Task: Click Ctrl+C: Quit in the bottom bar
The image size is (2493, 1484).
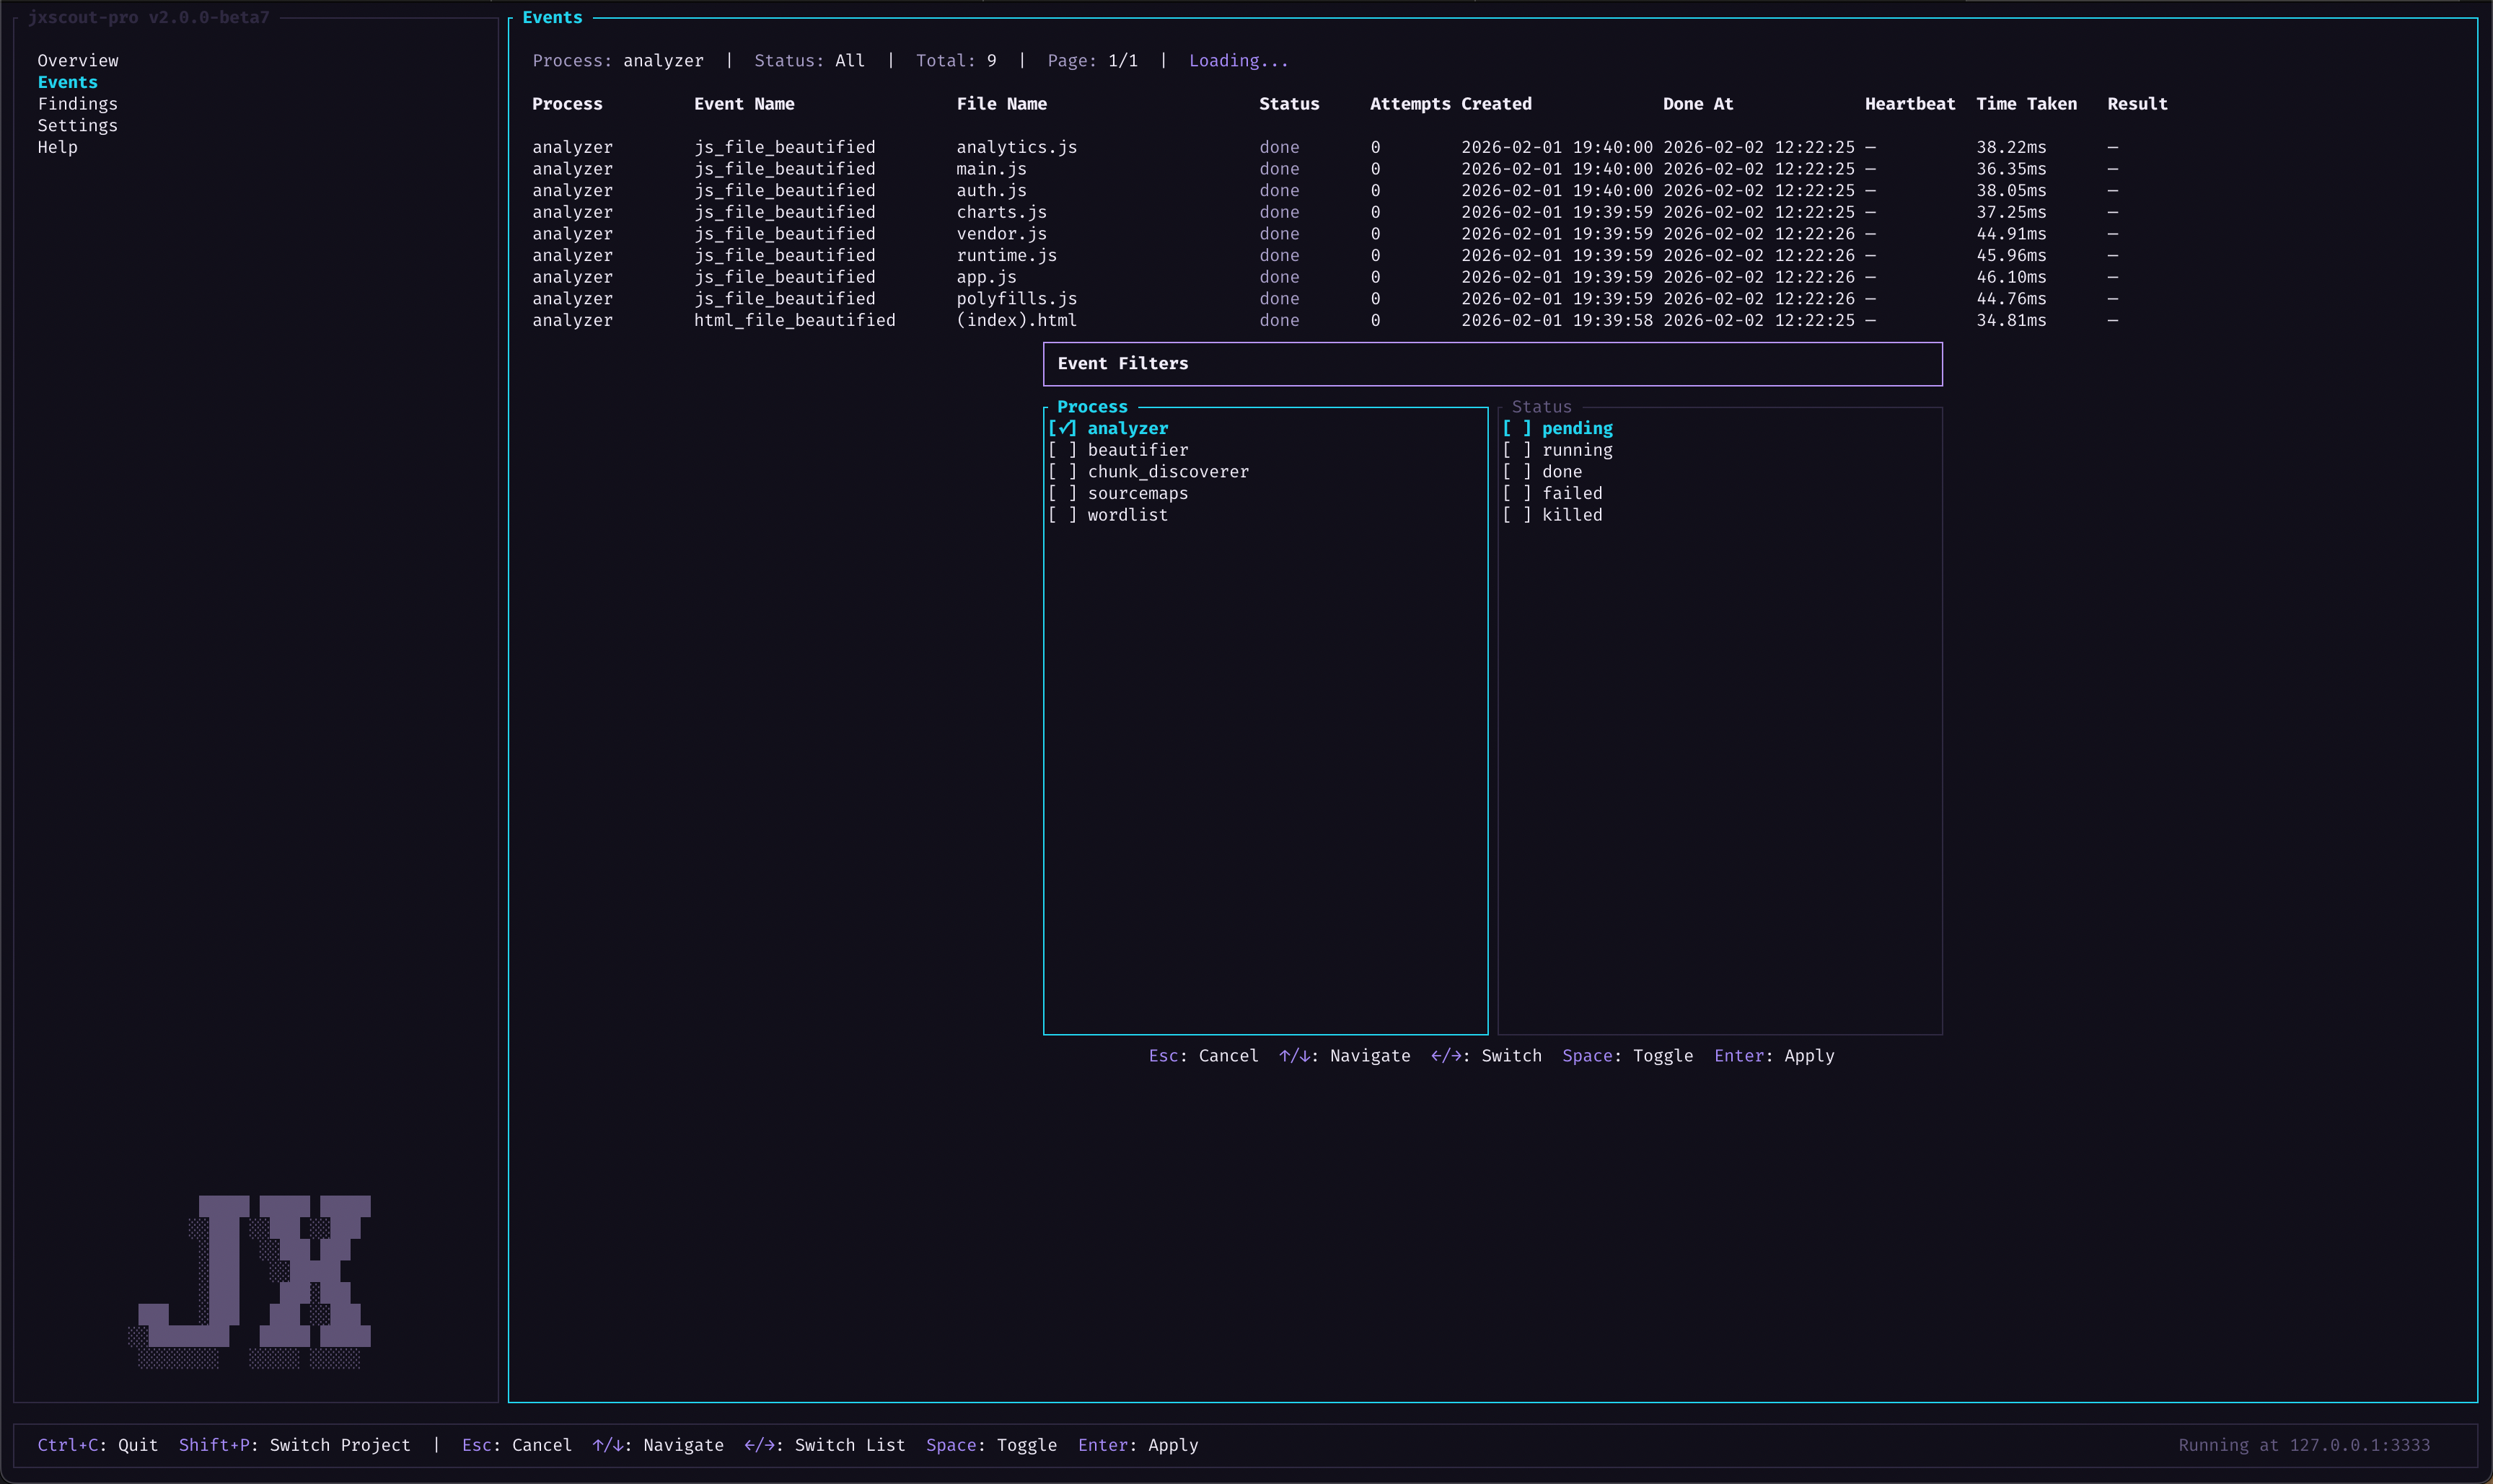Action: [98, 1445]
